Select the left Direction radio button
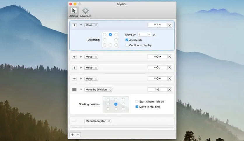Viewport: 244px width, 141px height. [x=104, y=40]
